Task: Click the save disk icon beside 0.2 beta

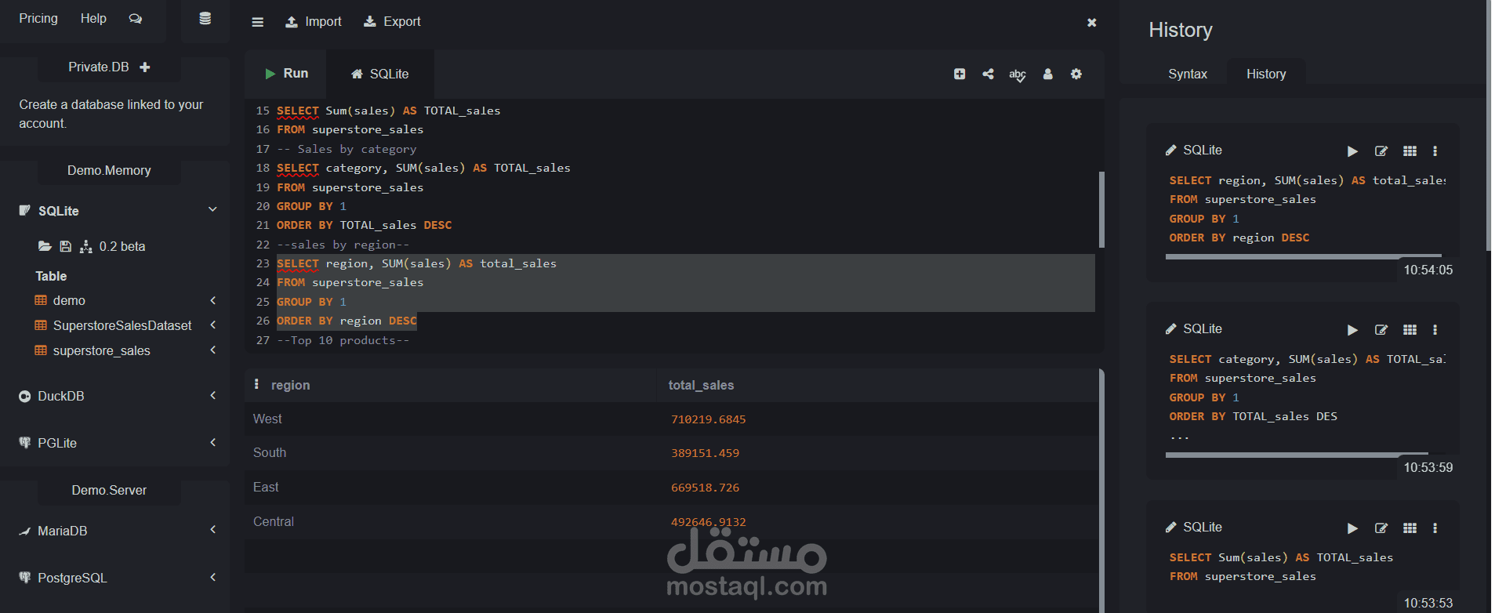Action: tap(66, 246)
